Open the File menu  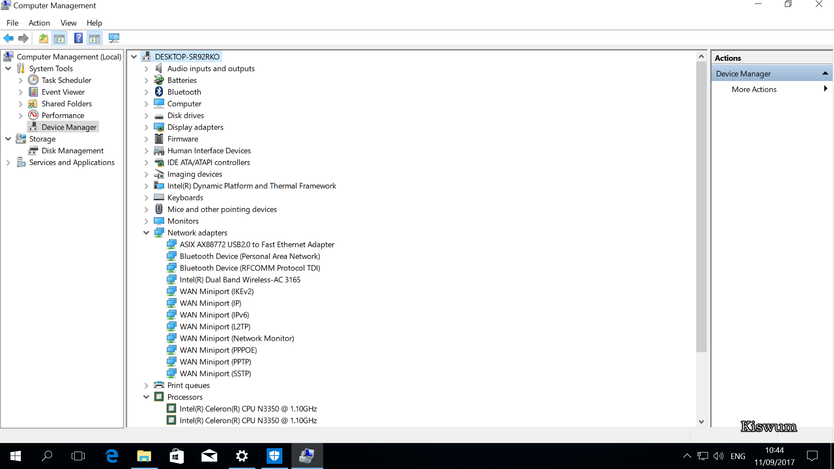[x=13, y=23]
